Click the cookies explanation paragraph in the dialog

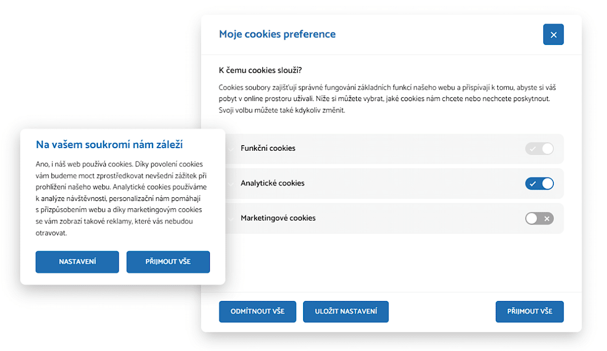pyautogui.click(x=387, y=99)
